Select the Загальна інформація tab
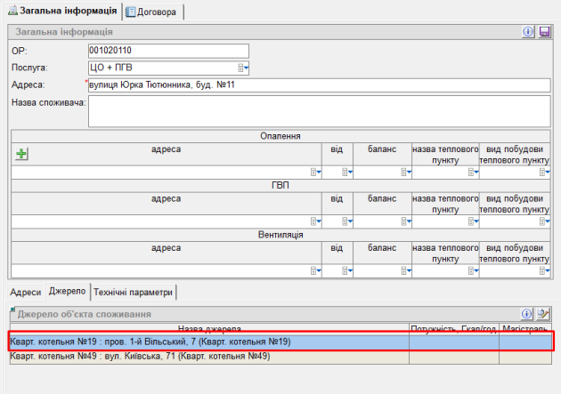This screenshot has width=561, height=394. pyautogui.click(x=62, y=12)
